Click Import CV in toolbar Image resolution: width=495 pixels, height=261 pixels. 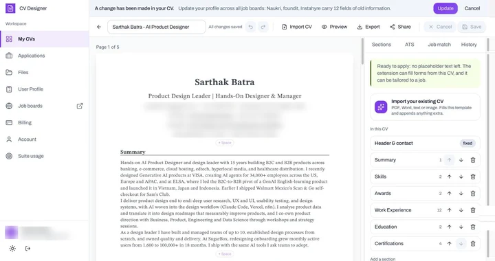pyautogui.click(x=297, y=27)
